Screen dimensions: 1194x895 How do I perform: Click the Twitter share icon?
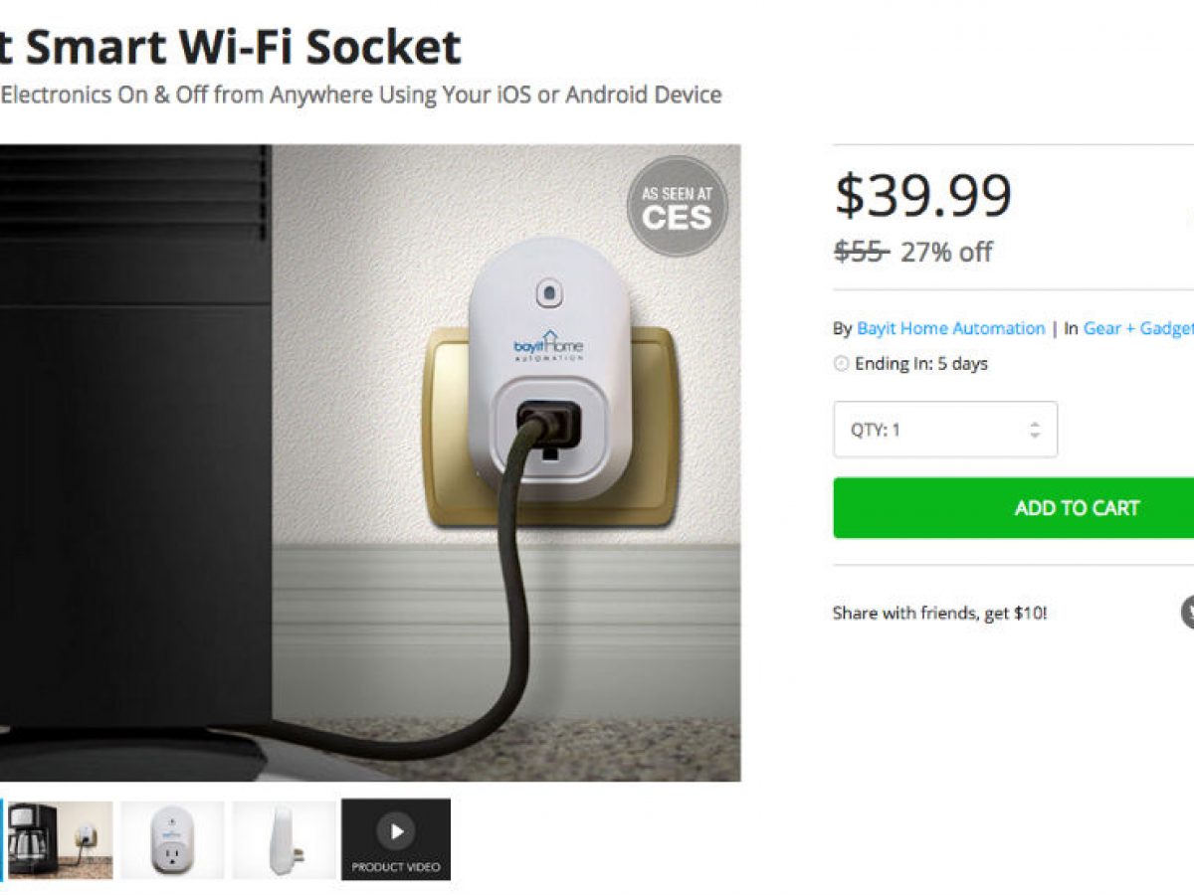tap(1188, 612)
